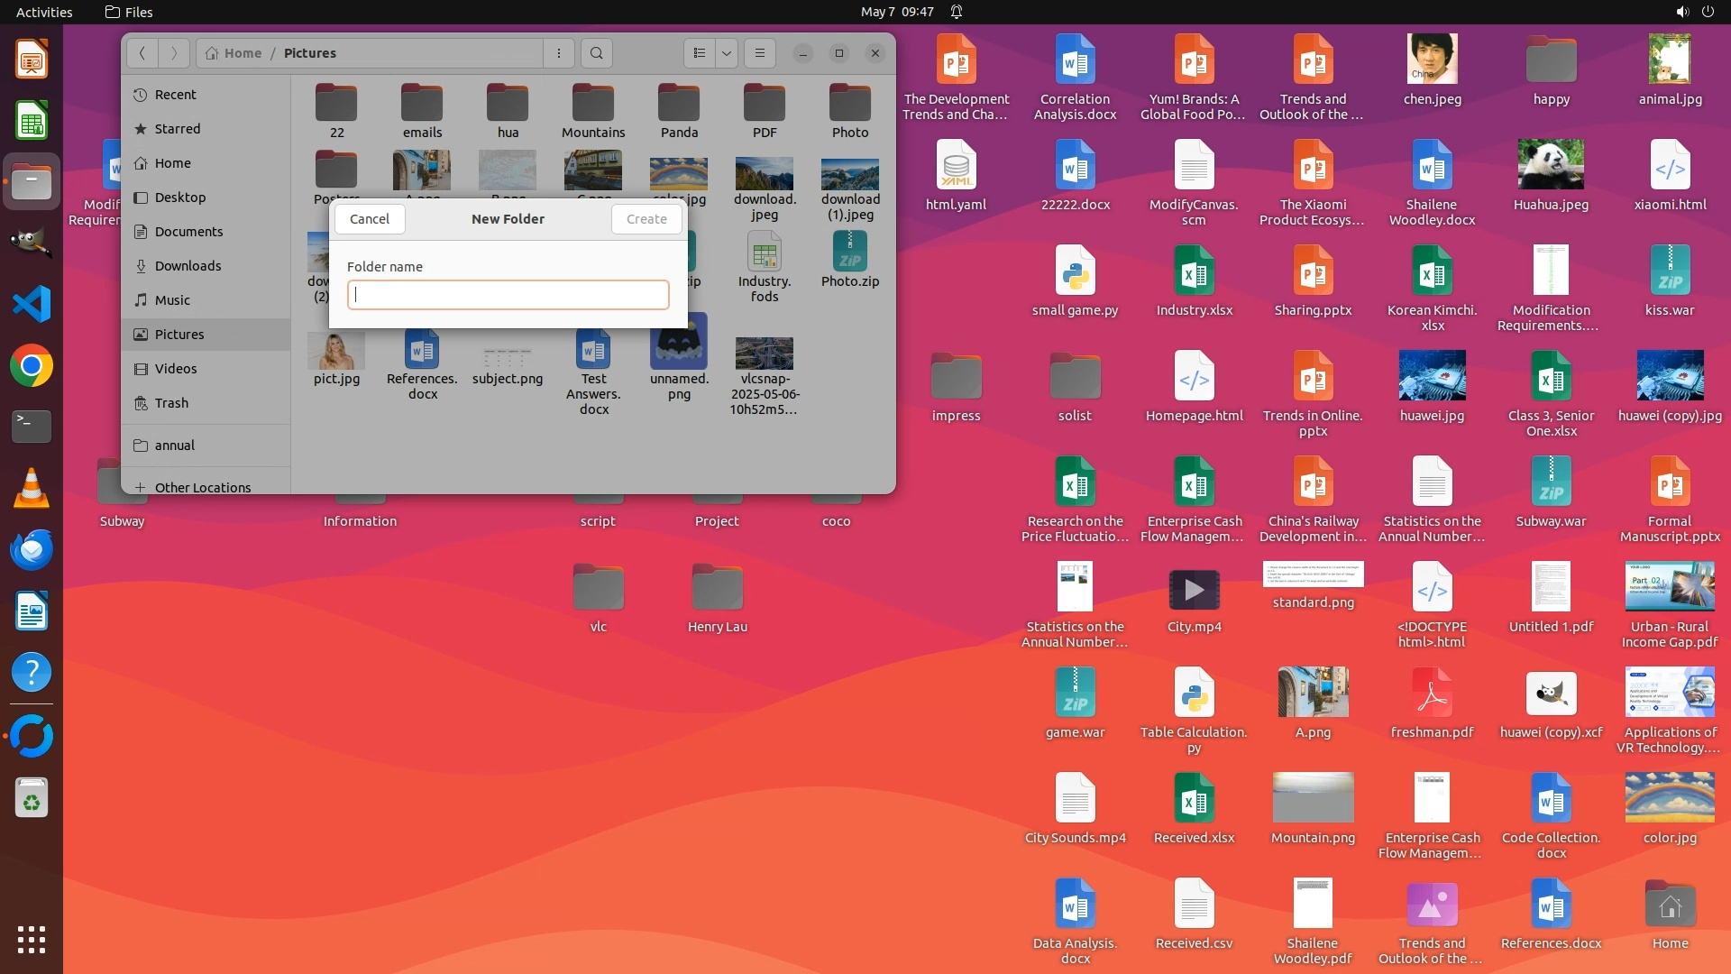This screenshot has height=974, width=1731.
Task: Click the search icon in Files toolbar
Action: [596, 53]
